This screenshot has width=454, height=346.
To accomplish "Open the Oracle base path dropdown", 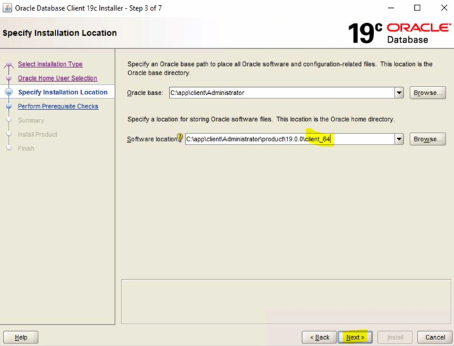I will [x=399, y=93].
